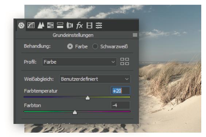The height and width of the screenshot is (137, 206).
Task: Click the Grundeinstellungen panel title
Action: [73, 35]
